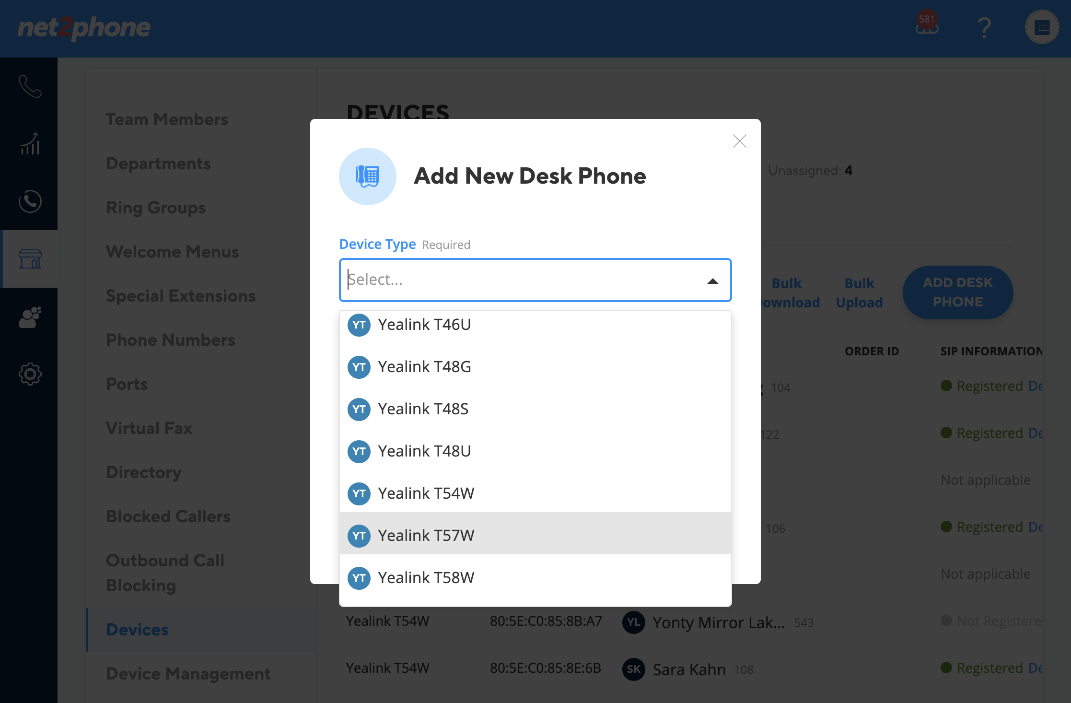Open Directory in the side menu

[143, 472]
